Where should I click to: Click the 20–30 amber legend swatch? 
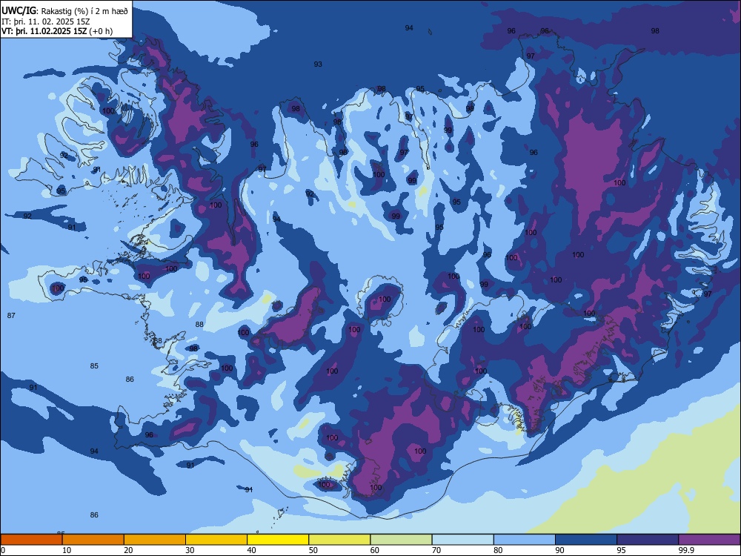[x=155, y=540]
